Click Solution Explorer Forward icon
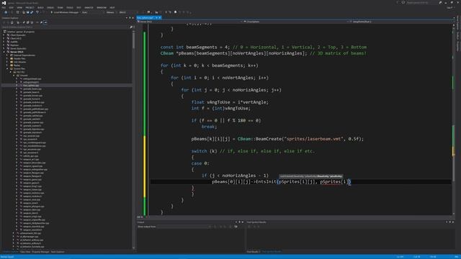Image resolution: width=461 pixels, height=259 pixels. pos(8,22)
